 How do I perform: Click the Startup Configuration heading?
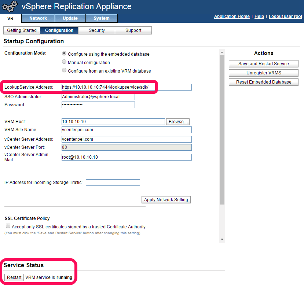(x=34, y=41)
